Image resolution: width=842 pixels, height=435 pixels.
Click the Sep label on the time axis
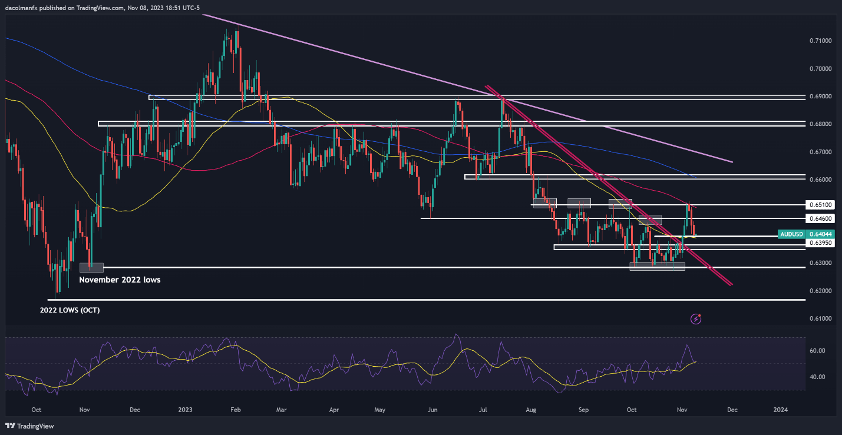[584, 409]
